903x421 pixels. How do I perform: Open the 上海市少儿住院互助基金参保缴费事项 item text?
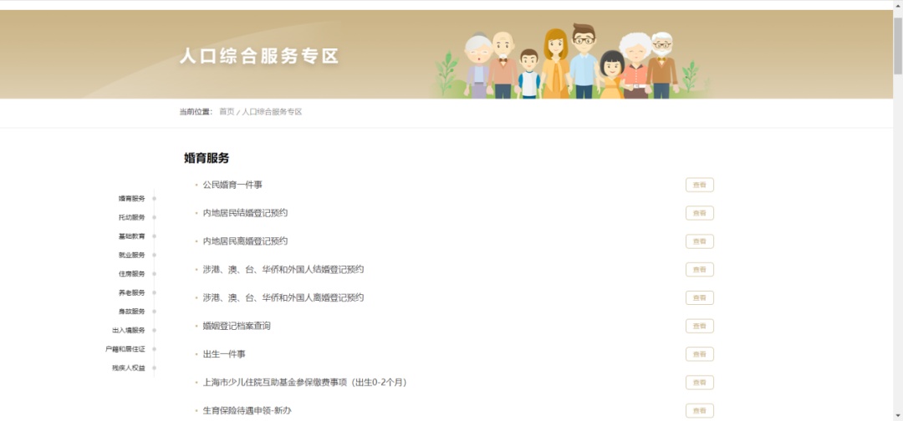pos(304,383)
